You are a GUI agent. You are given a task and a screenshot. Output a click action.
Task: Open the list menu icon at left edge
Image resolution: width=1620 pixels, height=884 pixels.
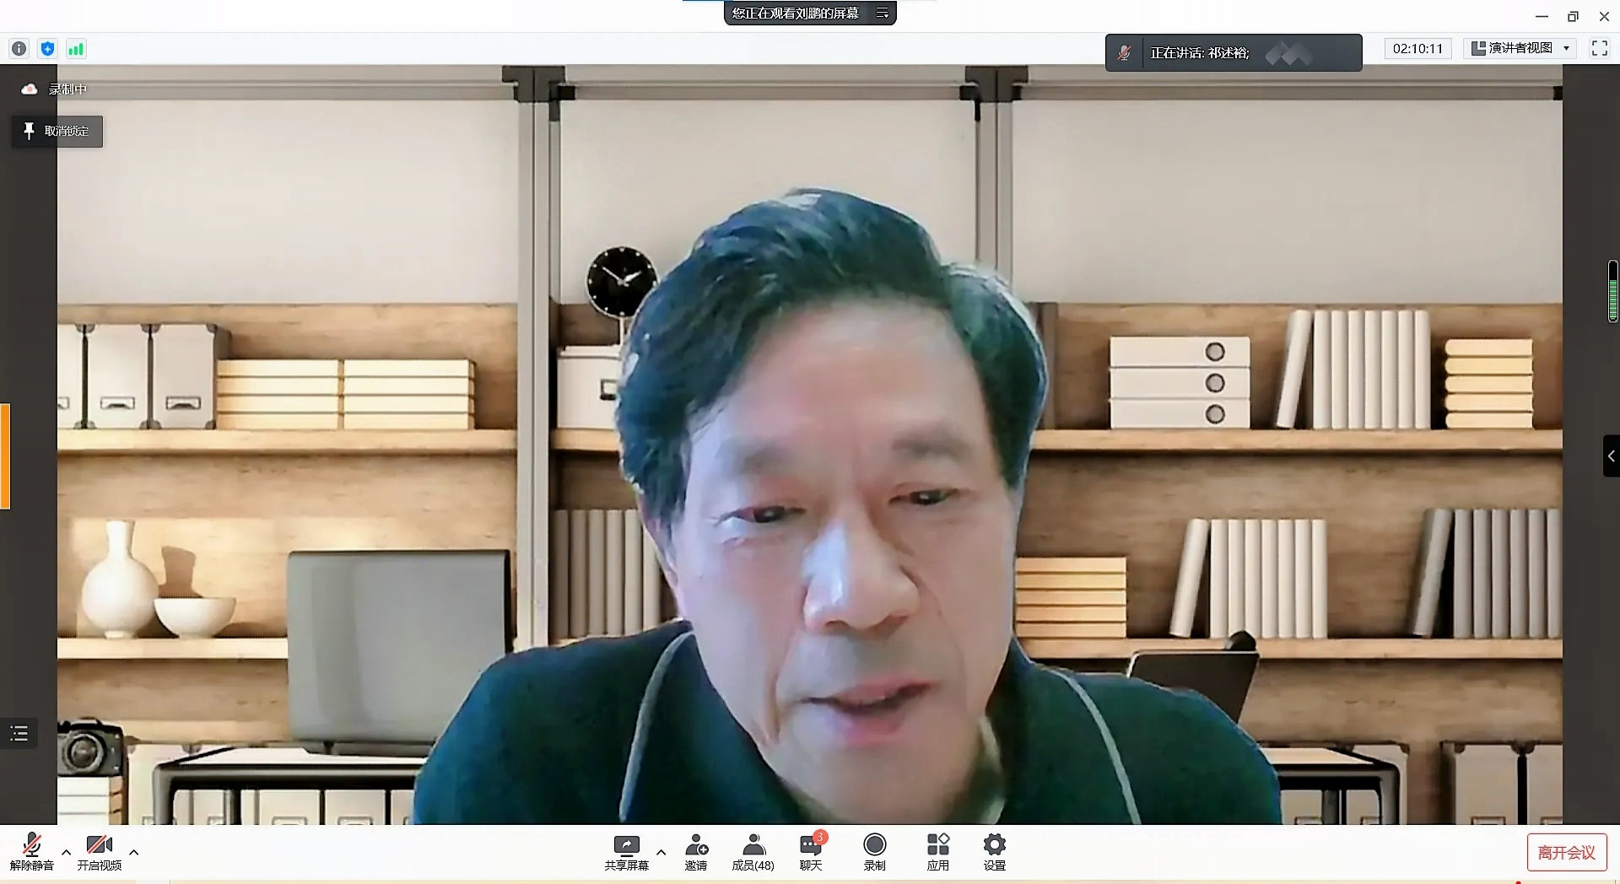point(19,733)
